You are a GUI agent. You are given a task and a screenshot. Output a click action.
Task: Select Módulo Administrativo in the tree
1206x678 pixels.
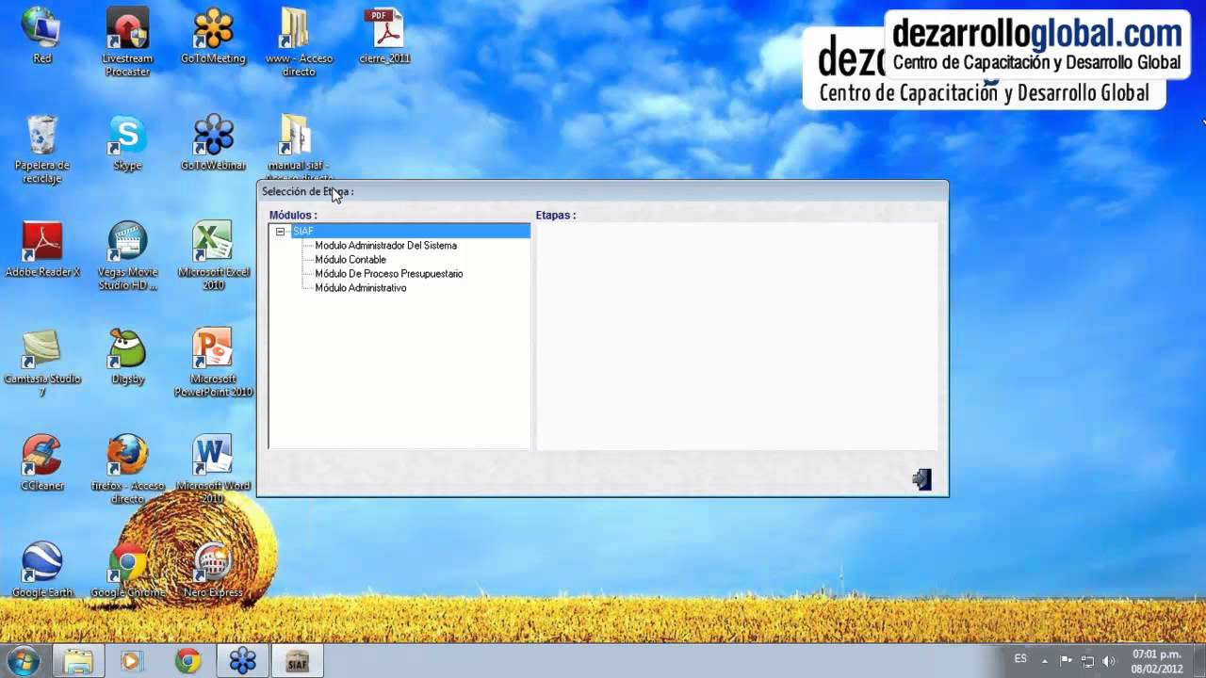[x=361, y=288]
